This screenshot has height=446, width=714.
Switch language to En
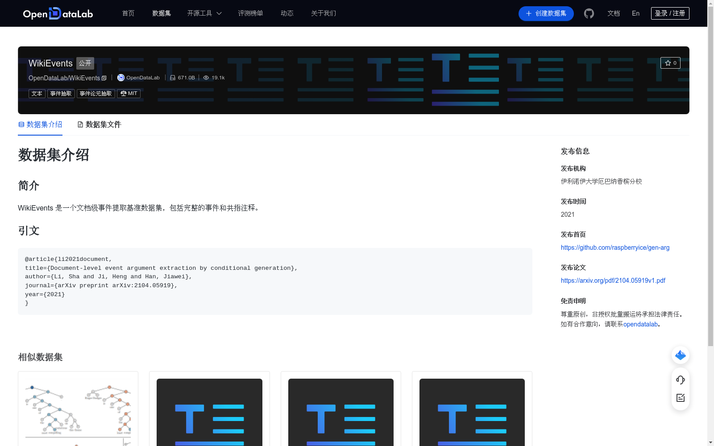(x=635, y=13)
